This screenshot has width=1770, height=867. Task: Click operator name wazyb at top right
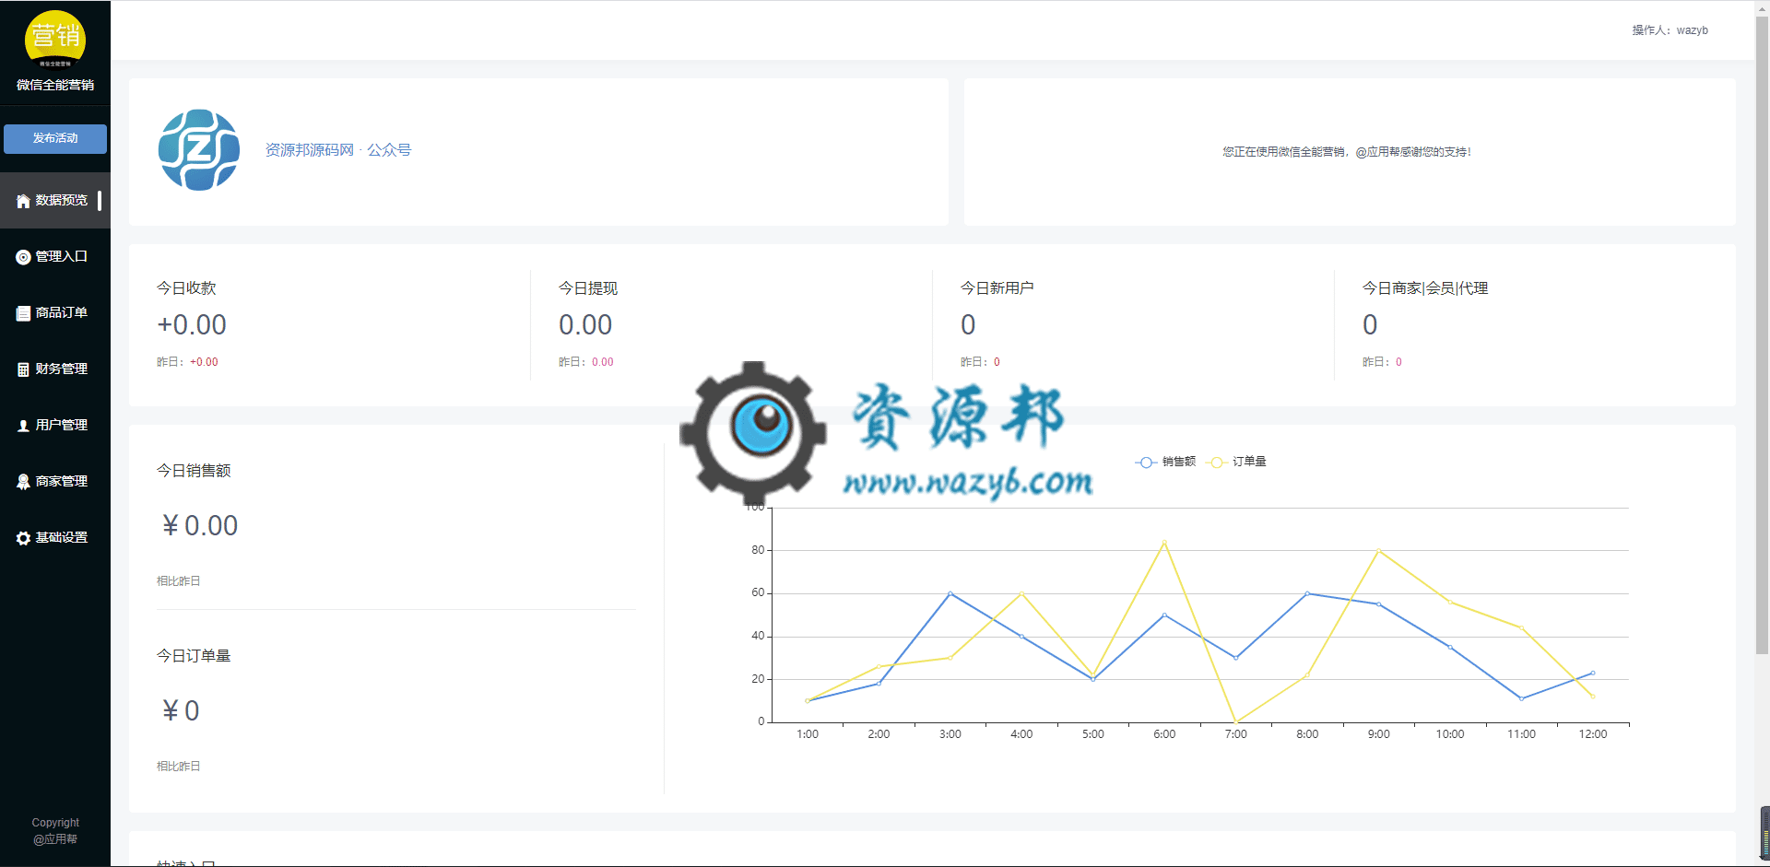(1692, 30)
